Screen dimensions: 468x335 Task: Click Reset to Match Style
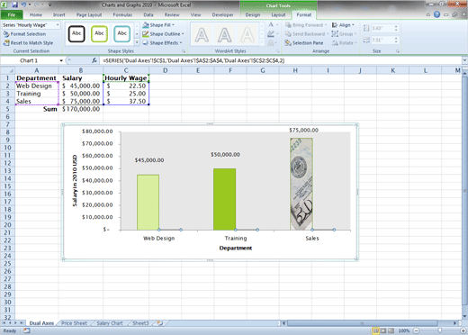[x=28, y=43]
